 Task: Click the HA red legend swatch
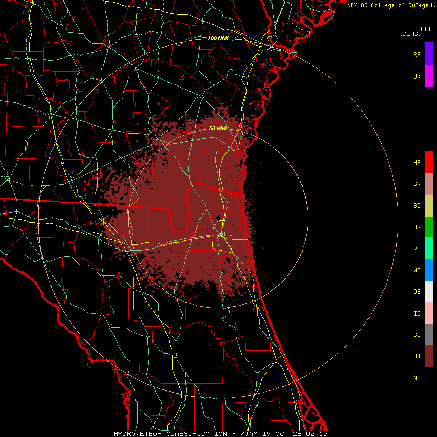click(x=429, y=162)
